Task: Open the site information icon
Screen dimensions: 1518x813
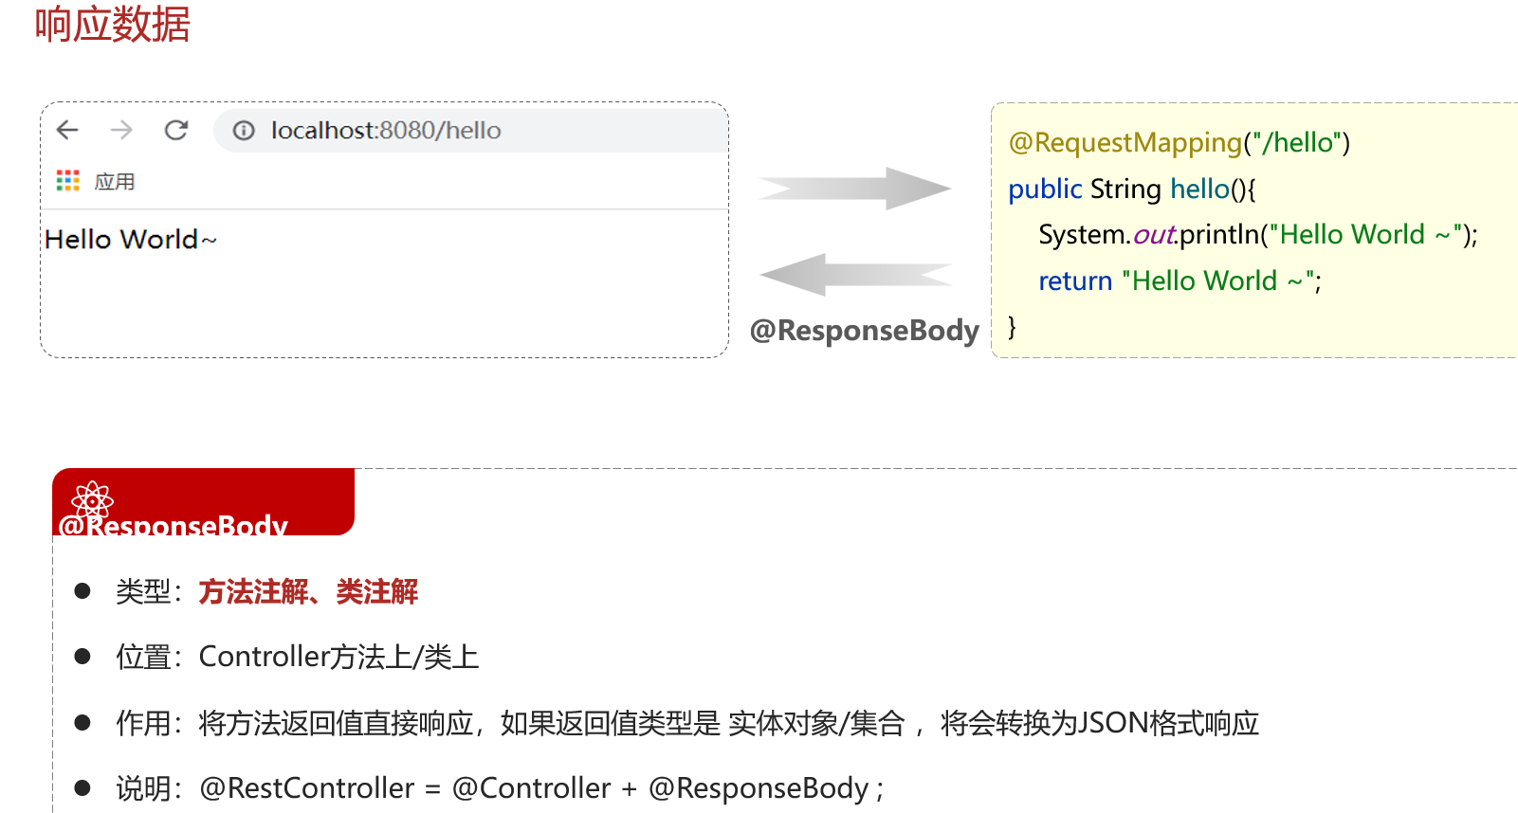Action: point(244,131)
